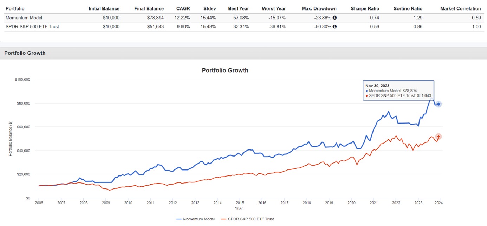Click the 2012 label on Year axis
The image size is (487, 226).
pos(173,203)
